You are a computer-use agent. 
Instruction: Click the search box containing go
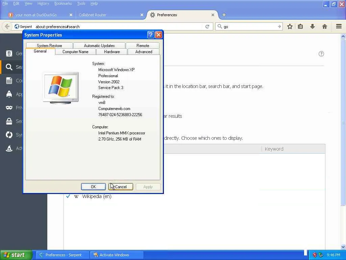click(249, 26)
